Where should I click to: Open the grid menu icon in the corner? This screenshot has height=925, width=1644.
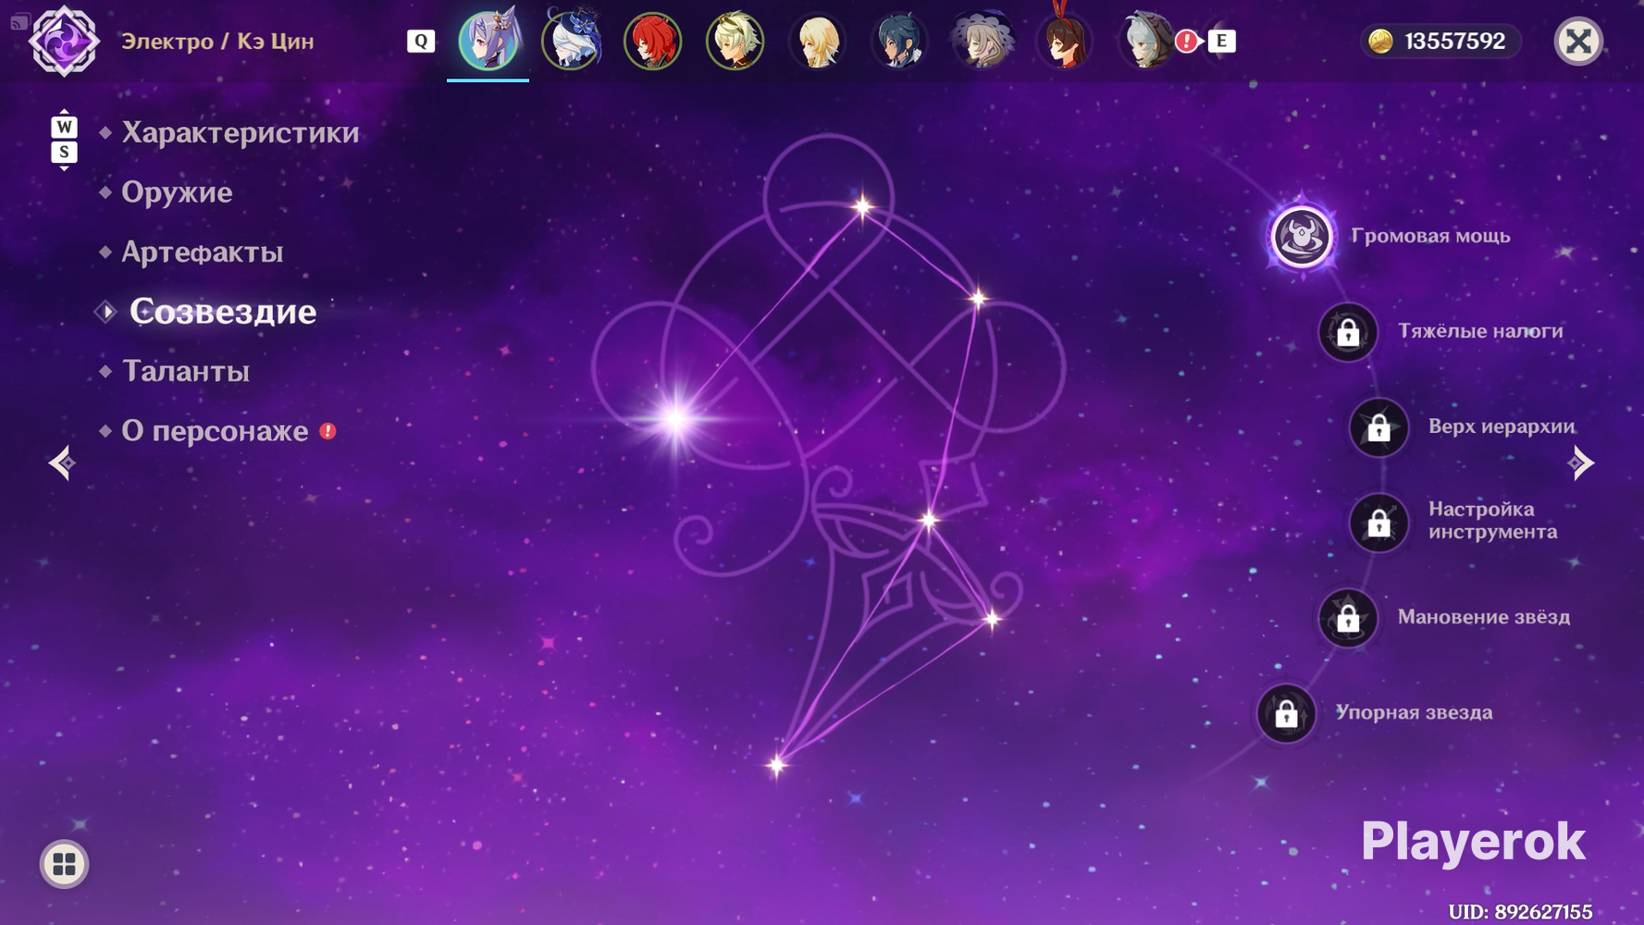(64, 864)
